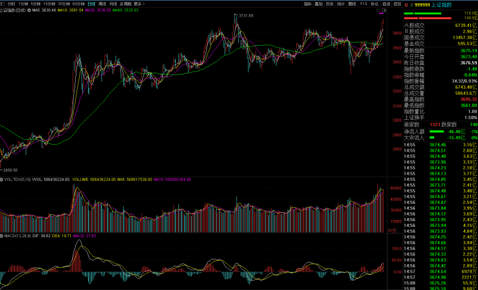Click the MA10: 3581.54 indicator label
Image resolution: width=478 pixels, height=290 pixels.
point(70,10)
